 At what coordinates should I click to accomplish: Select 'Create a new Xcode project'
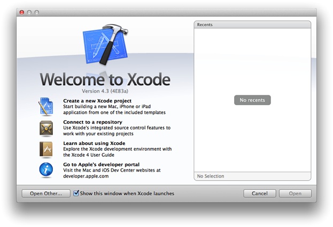click(x=97, y=101)
